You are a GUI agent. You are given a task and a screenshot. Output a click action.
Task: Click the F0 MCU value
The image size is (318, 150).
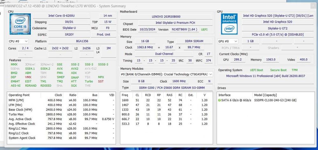coord(107,28)
